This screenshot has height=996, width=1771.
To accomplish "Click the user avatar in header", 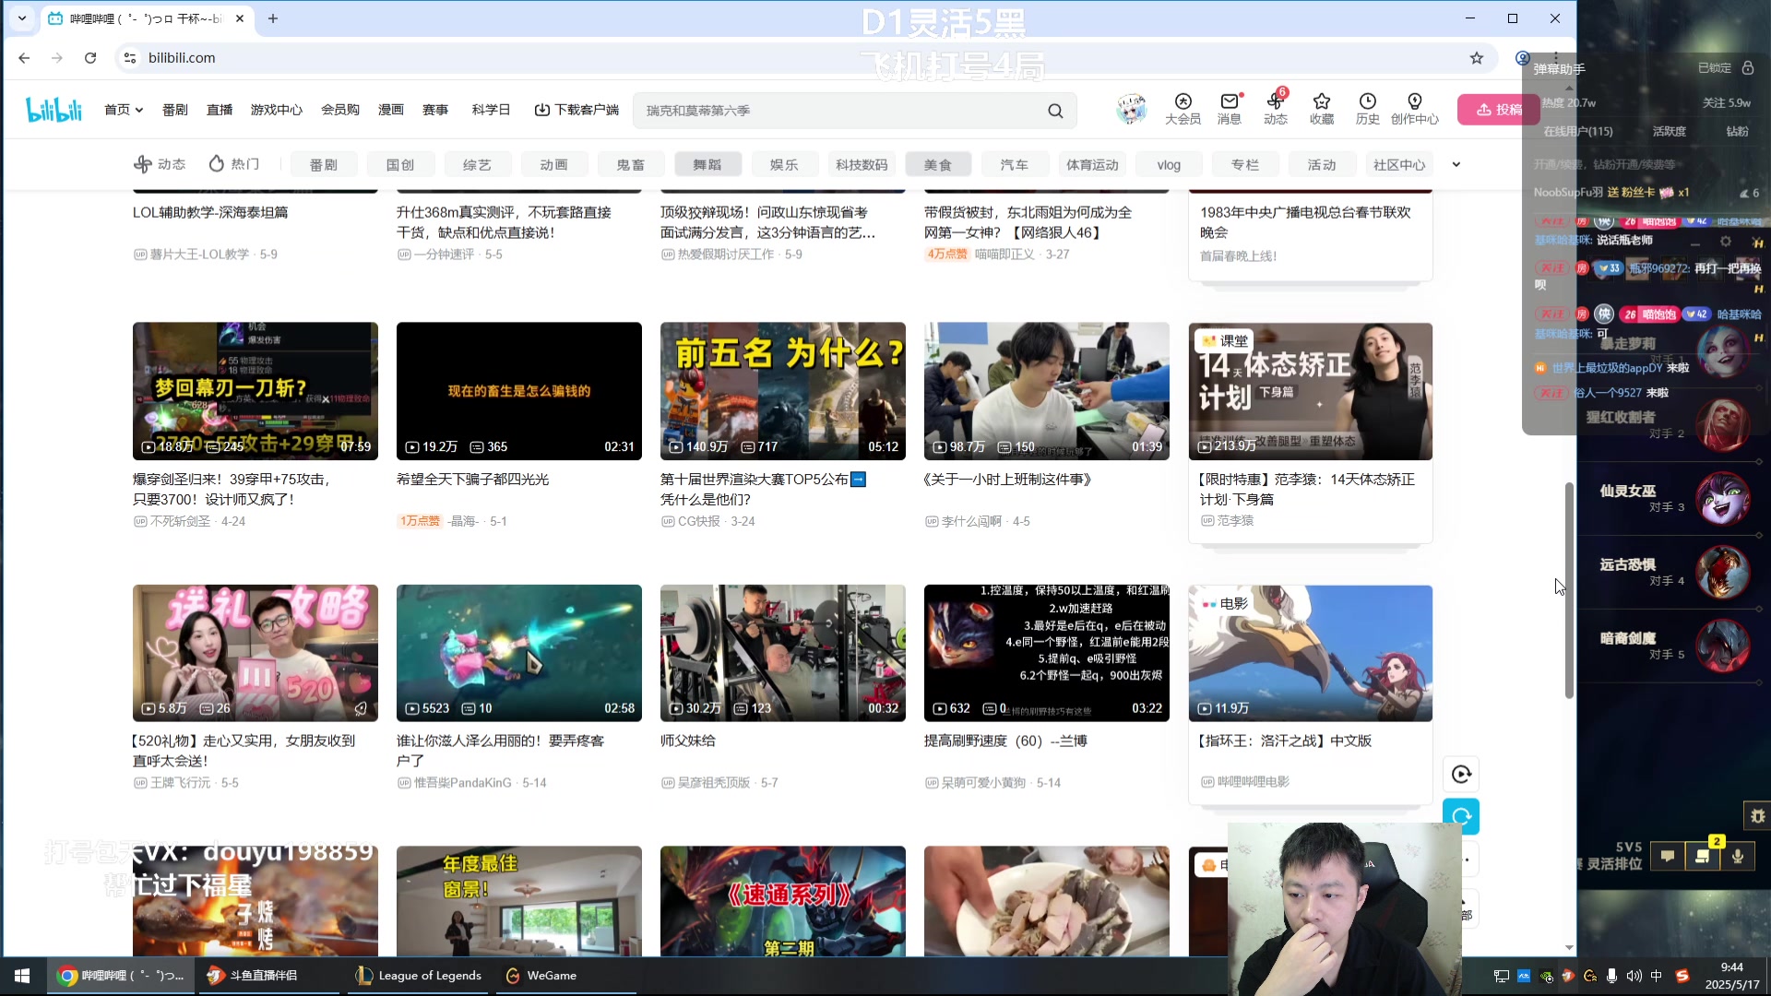I will click(x=1131, y=109).
